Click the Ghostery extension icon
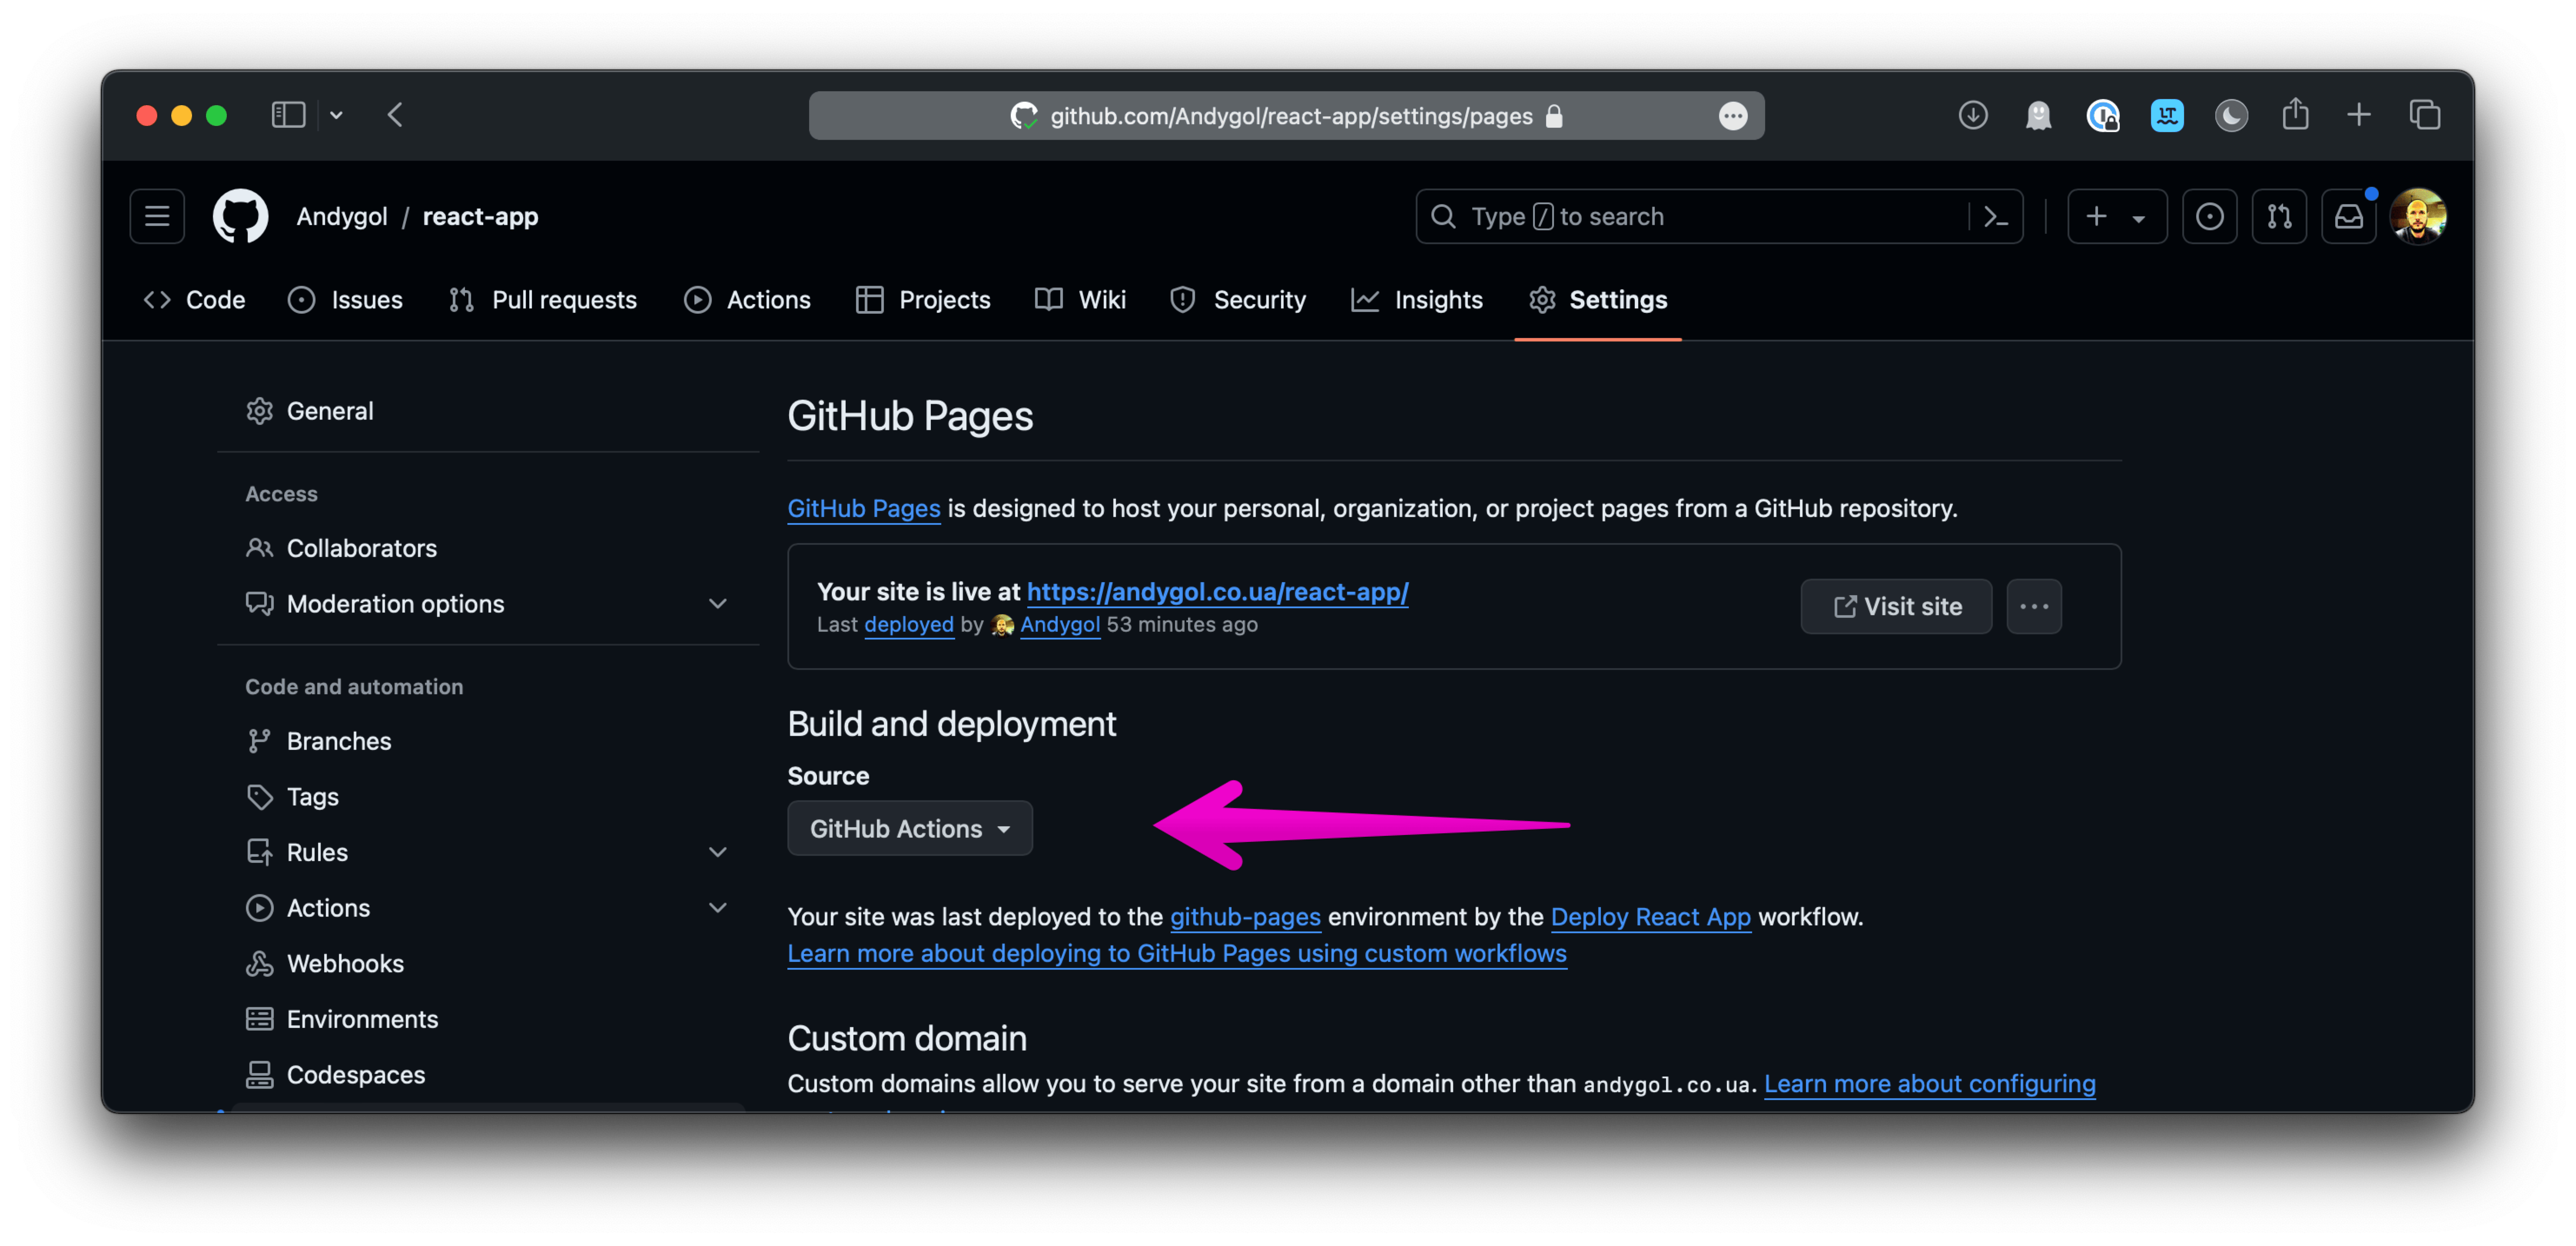The width and height of the screenshot is (2576, 1246). [2039, 115]
